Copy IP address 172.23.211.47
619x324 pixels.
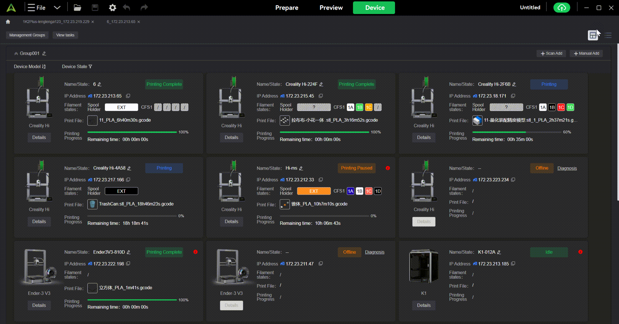click(321, 264)
